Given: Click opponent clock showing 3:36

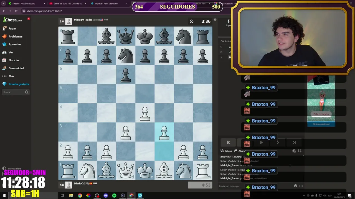Looking at the screenshot, I should click(x=200, y=21).
